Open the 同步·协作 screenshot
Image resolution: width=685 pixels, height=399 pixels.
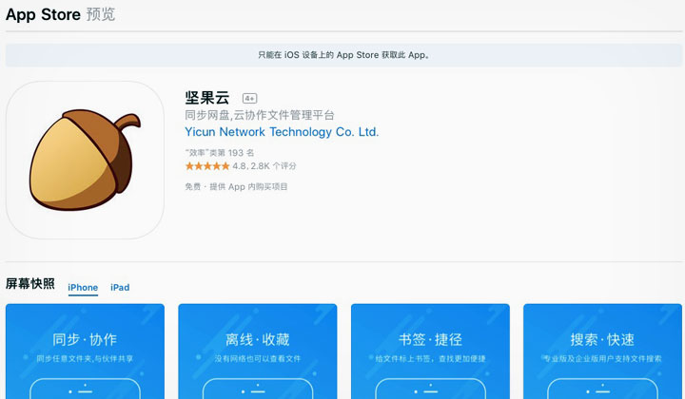coord(86,351)
